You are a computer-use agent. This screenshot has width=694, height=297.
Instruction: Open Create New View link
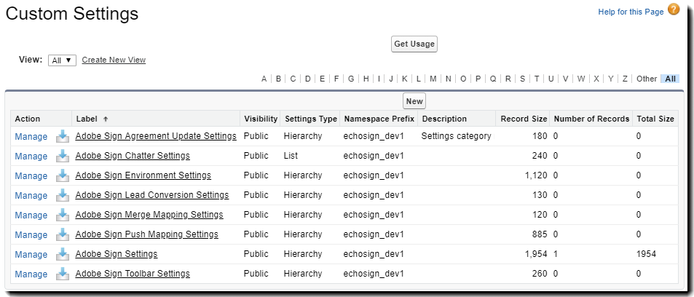[x=114, y=60]
